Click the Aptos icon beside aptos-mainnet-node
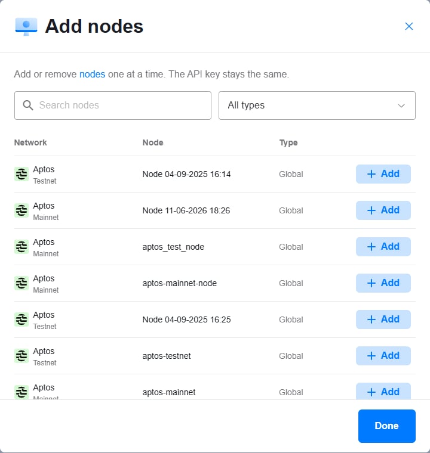 pos(21,283)
